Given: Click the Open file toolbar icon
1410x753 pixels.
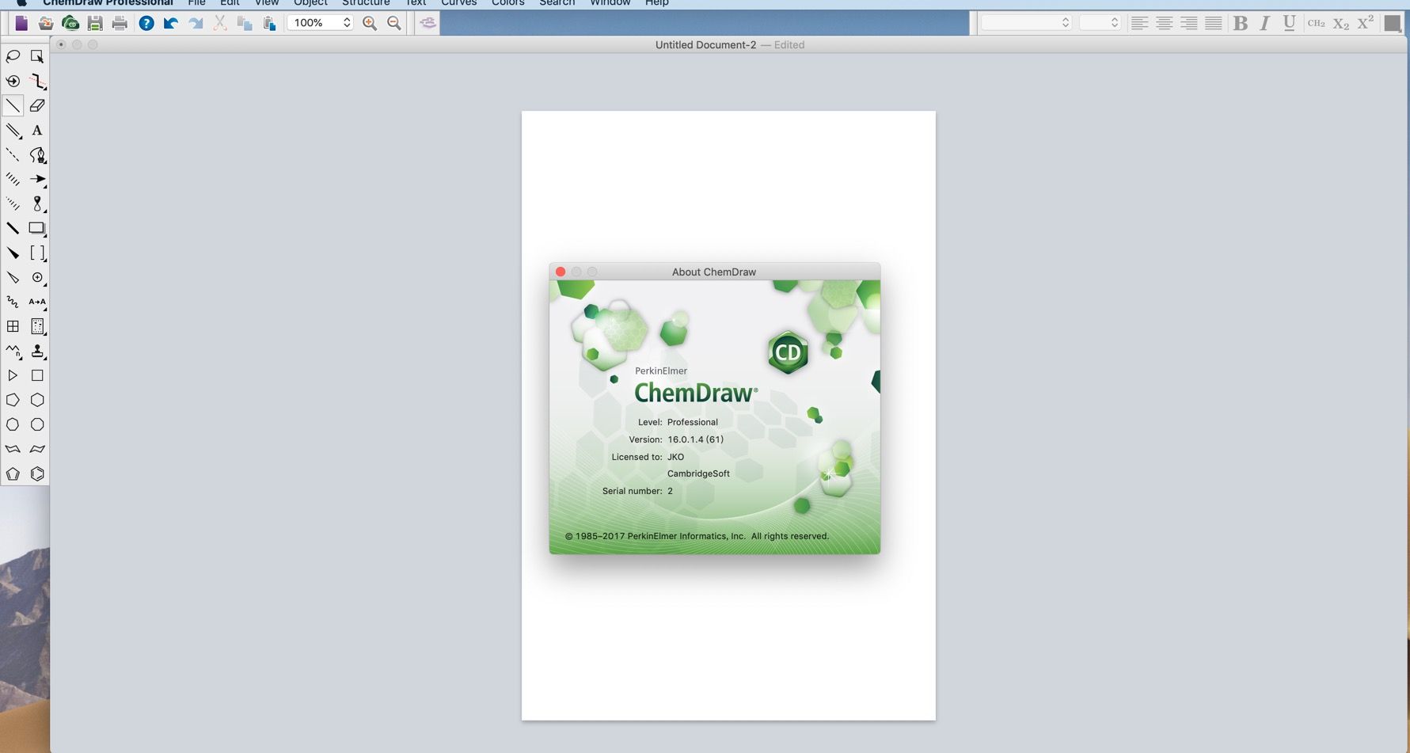Looking at the screenshot, I should [x=46, y=23].
